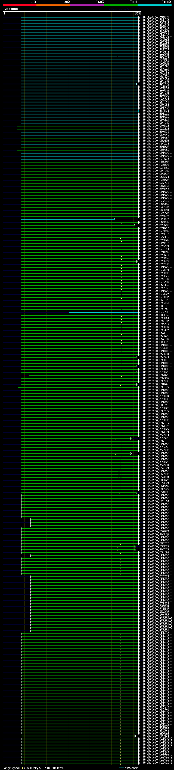Image resolution: width=174 pixels, height=770 pixels.
Task: Click the arrowhead ending the A9RGV4 alignment
Action: 137,261
